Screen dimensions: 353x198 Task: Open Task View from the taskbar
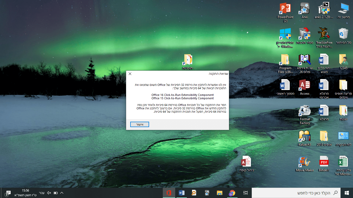(x=245, y=193)
